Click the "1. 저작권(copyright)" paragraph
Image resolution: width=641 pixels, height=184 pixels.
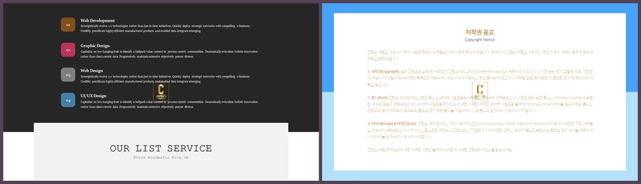click(480, 79)
